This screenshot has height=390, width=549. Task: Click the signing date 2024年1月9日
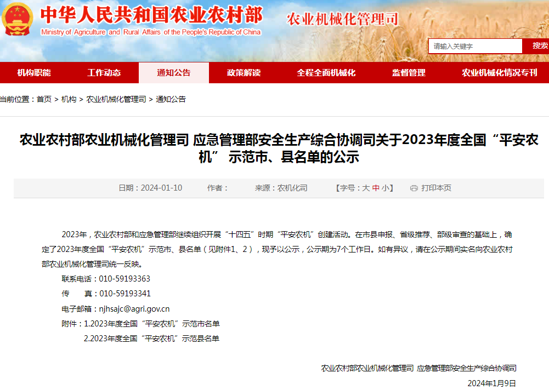[x=491, y=383]
